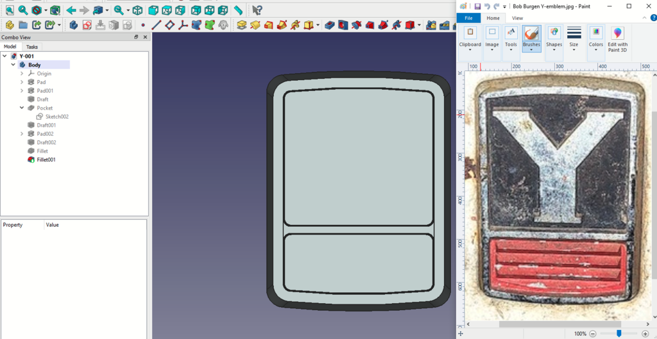Click the grey forward navigation arrow
Screen dimensions: 657x339
point(84,10)
